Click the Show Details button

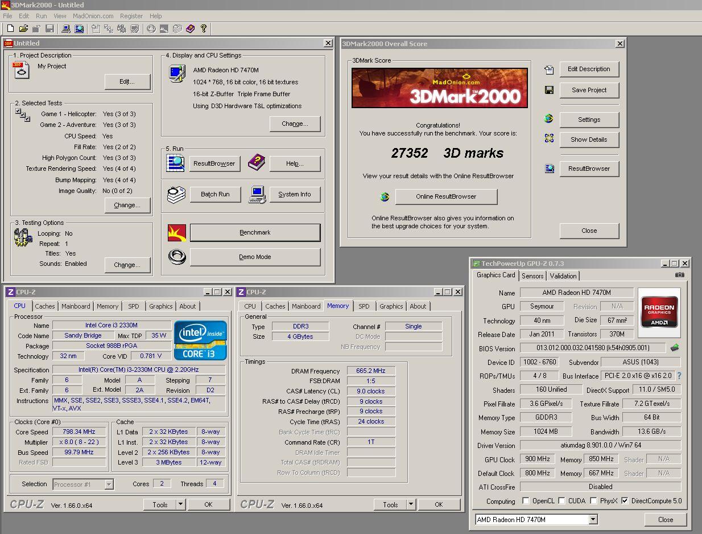pos(589,139)
